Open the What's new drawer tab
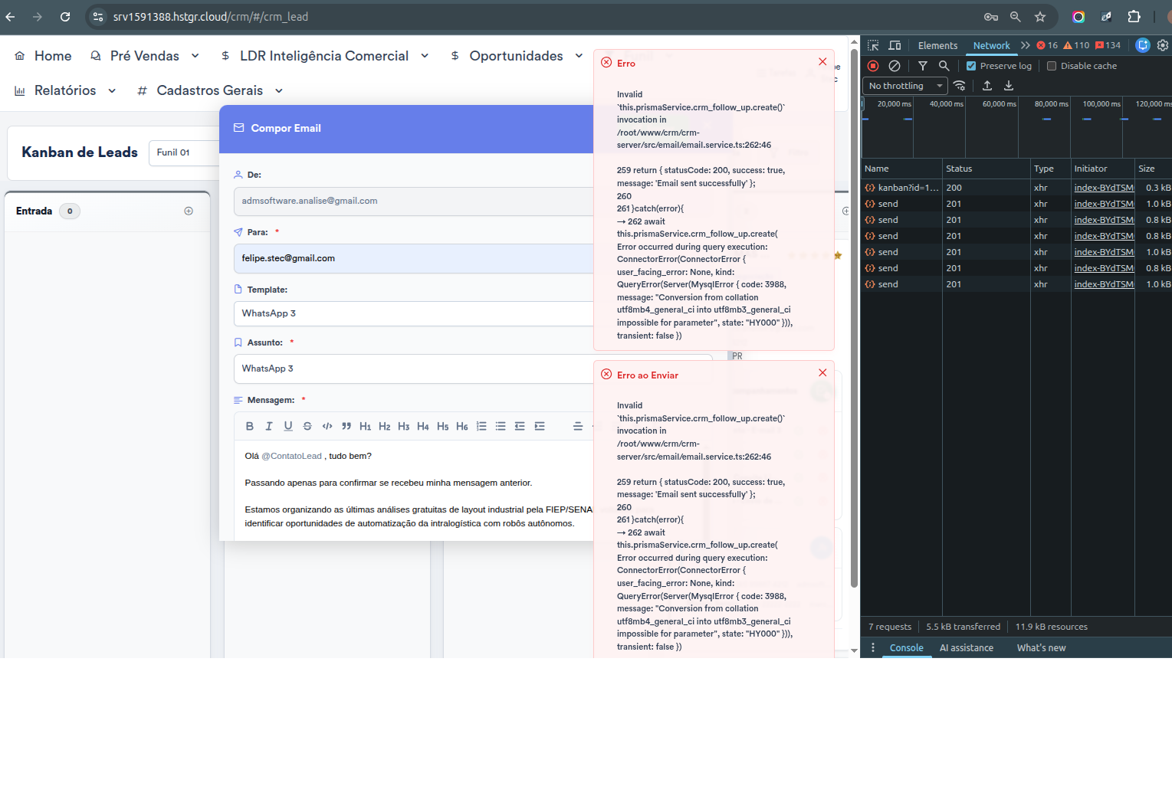The image size is (1172, 796). tap(1041, 648)
